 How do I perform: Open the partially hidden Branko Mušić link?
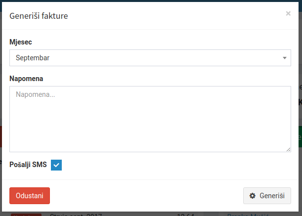click(248, 214)
